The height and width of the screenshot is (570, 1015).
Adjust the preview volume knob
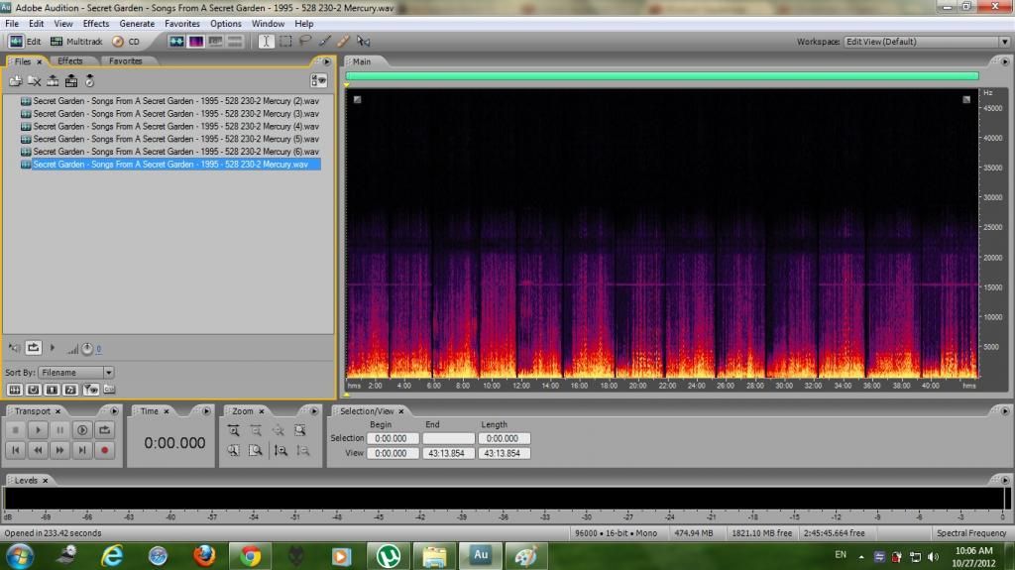click(x=87, y=349)
